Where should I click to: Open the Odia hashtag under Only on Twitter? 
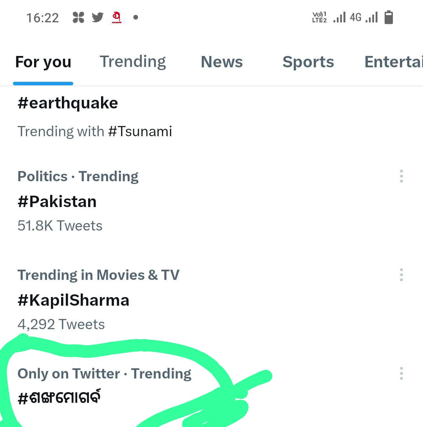[x=60, y=398]
